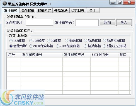Screen dimensions: 136x106
Task: Close the 黑金万能邮件群发大师 window
Action: 129,2
